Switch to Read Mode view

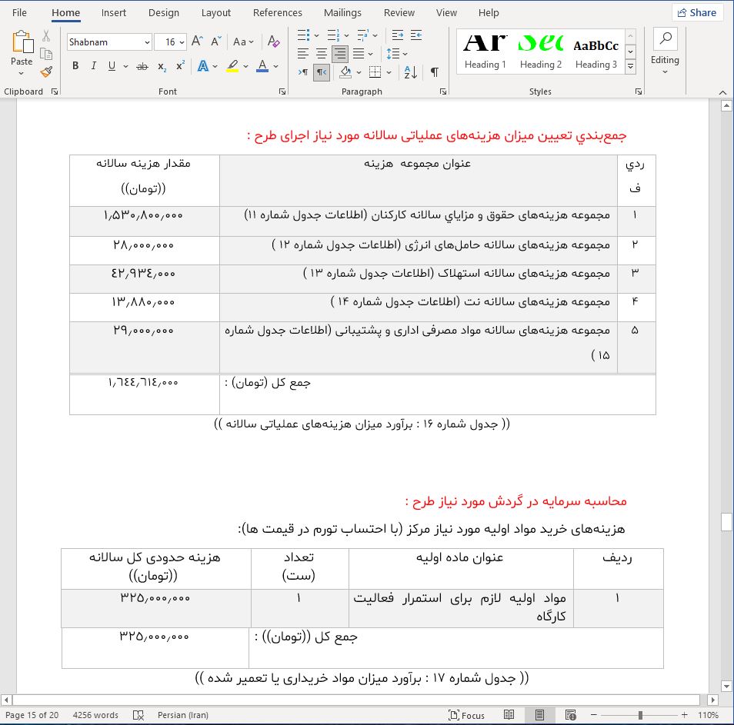click(509, 715)
